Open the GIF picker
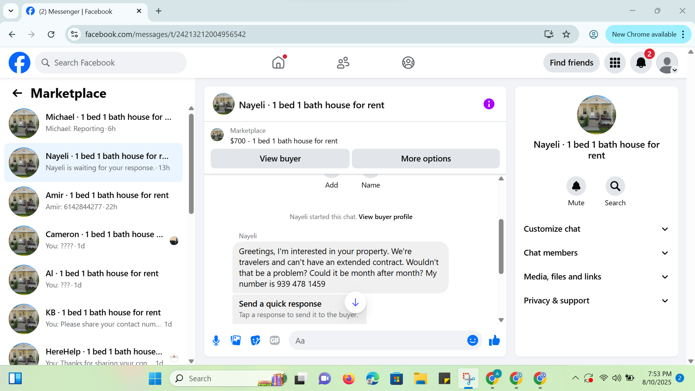Viewport: 695px width, 391px height. 275,340
